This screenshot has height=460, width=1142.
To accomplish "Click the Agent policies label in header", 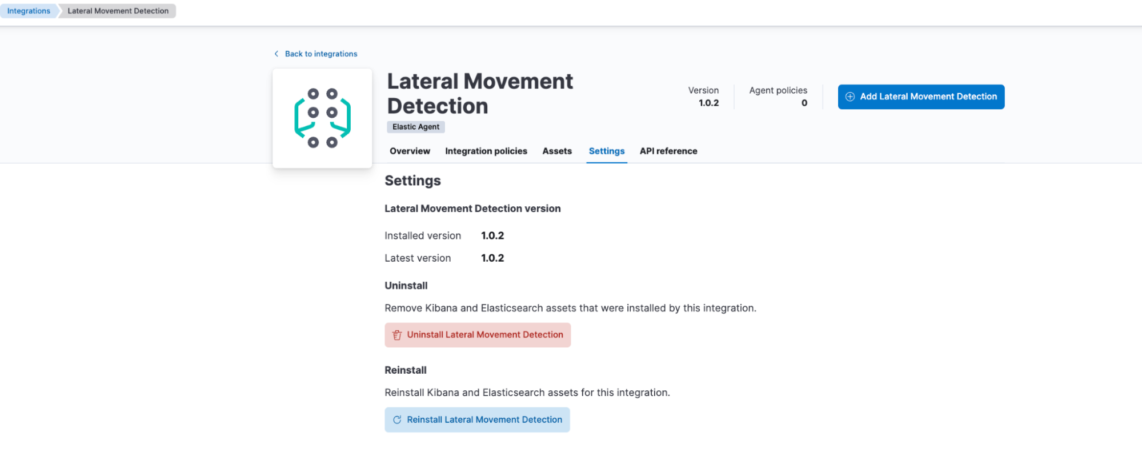I will (x=778, y=90).
